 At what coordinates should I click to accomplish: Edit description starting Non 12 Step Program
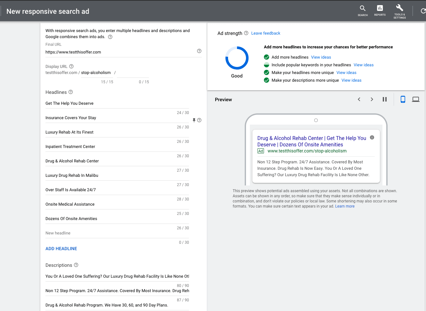117,291
